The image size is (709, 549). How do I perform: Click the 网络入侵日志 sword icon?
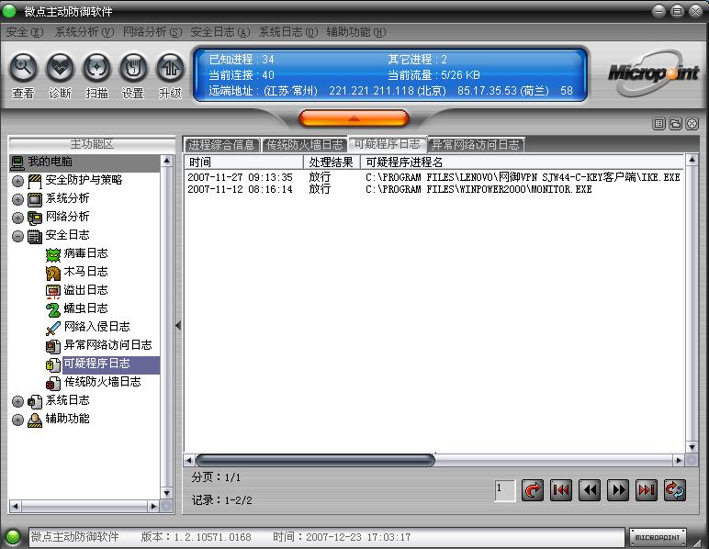click(53, 328)
